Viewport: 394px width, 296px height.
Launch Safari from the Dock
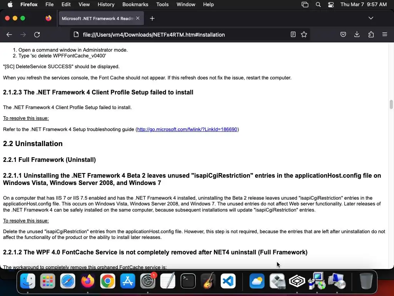(68, 281)
